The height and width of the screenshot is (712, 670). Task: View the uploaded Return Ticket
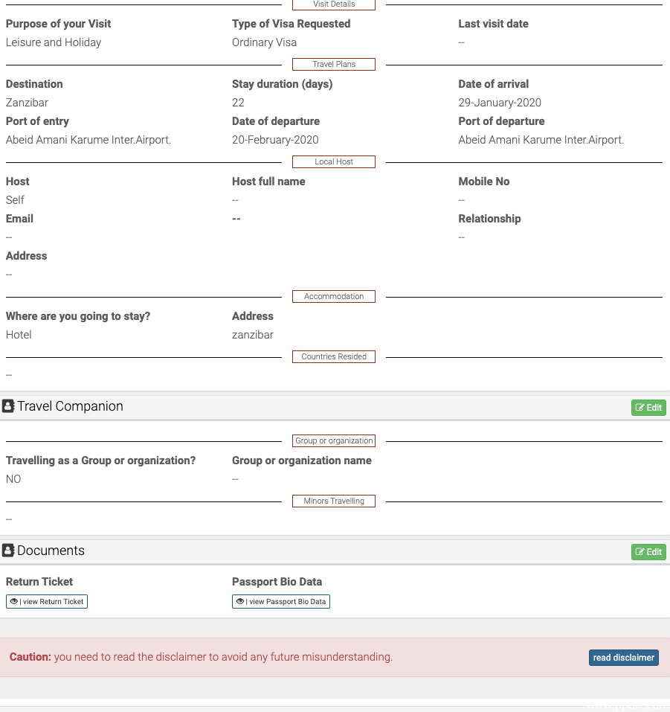coord(47,601)
